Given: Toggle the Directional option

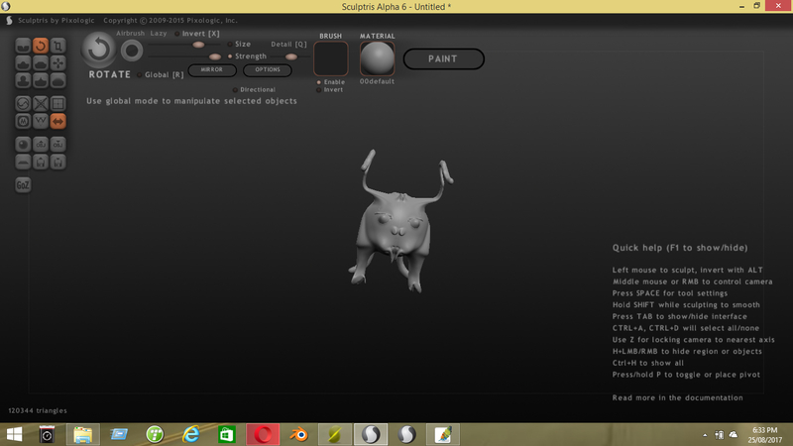Looking at the screenshot, I should [255, 89].
